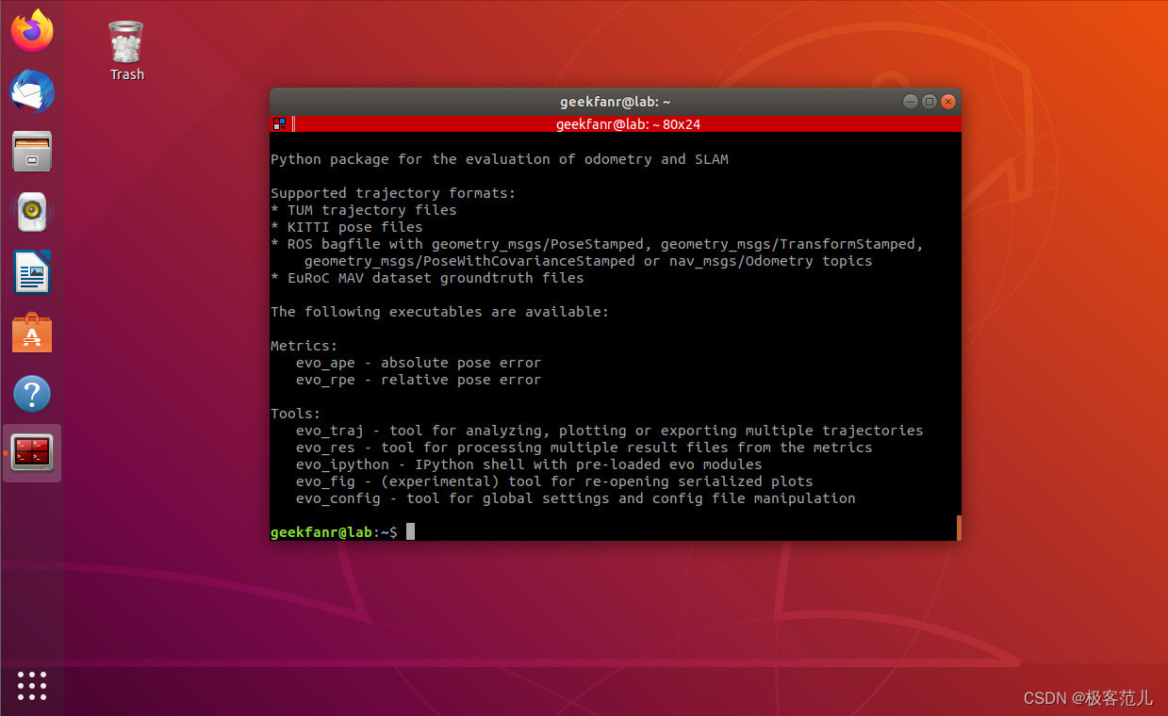Viewport: 1168px width, 716px height.
Task: Click the 'evo_ape - absolute pose error' line
Action: tap(419, 363)
